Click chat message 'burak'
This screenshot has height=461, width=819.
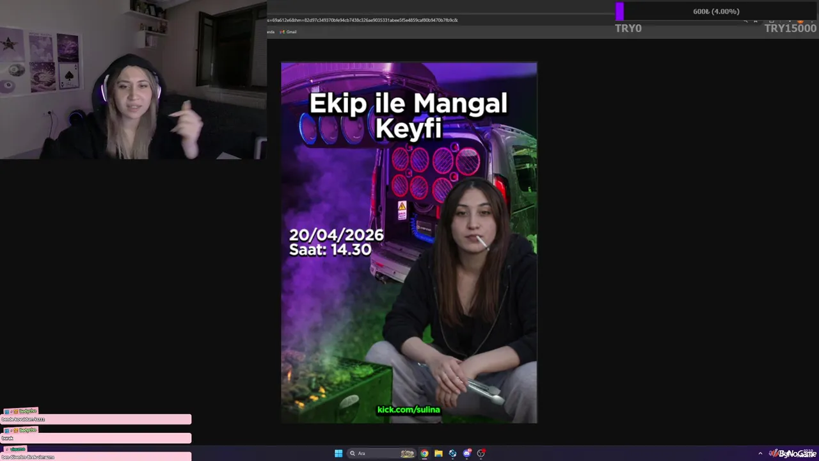96,439
